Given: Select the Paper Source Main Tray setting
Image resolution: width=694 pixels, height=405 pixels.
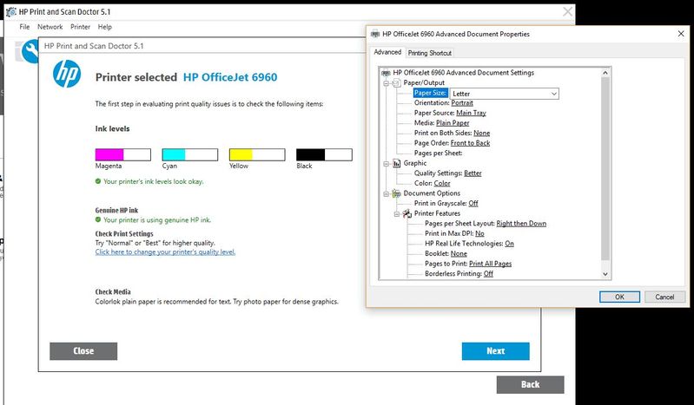Looking at the screenshot, I should pos(450,114).
